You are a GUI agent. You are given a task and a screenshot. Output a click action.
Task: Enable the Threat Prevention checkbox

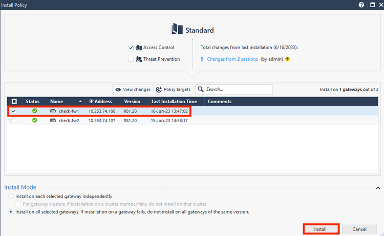[131, 59]
